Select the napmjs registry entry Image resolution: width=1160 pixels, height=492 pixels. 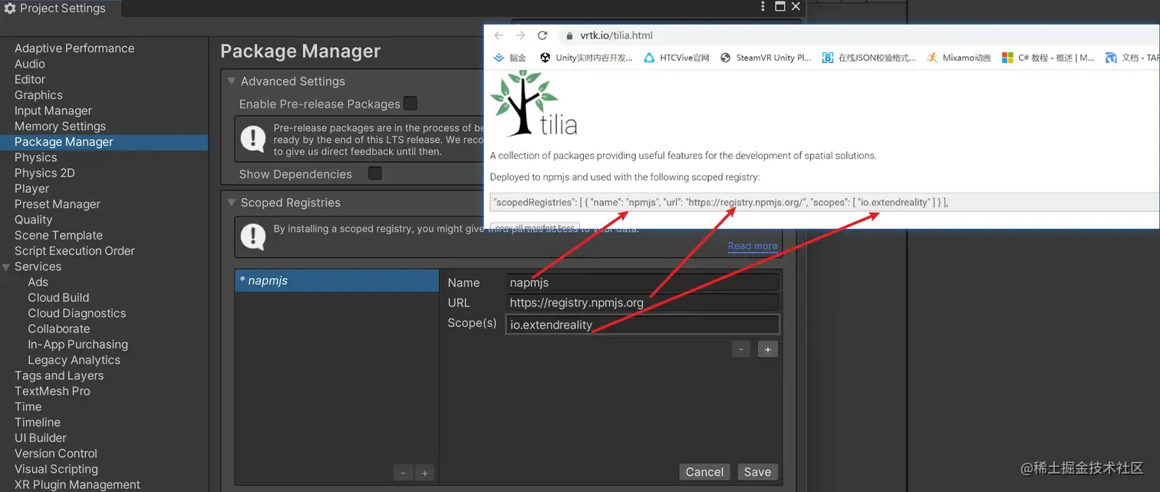[x=337, y=281]
